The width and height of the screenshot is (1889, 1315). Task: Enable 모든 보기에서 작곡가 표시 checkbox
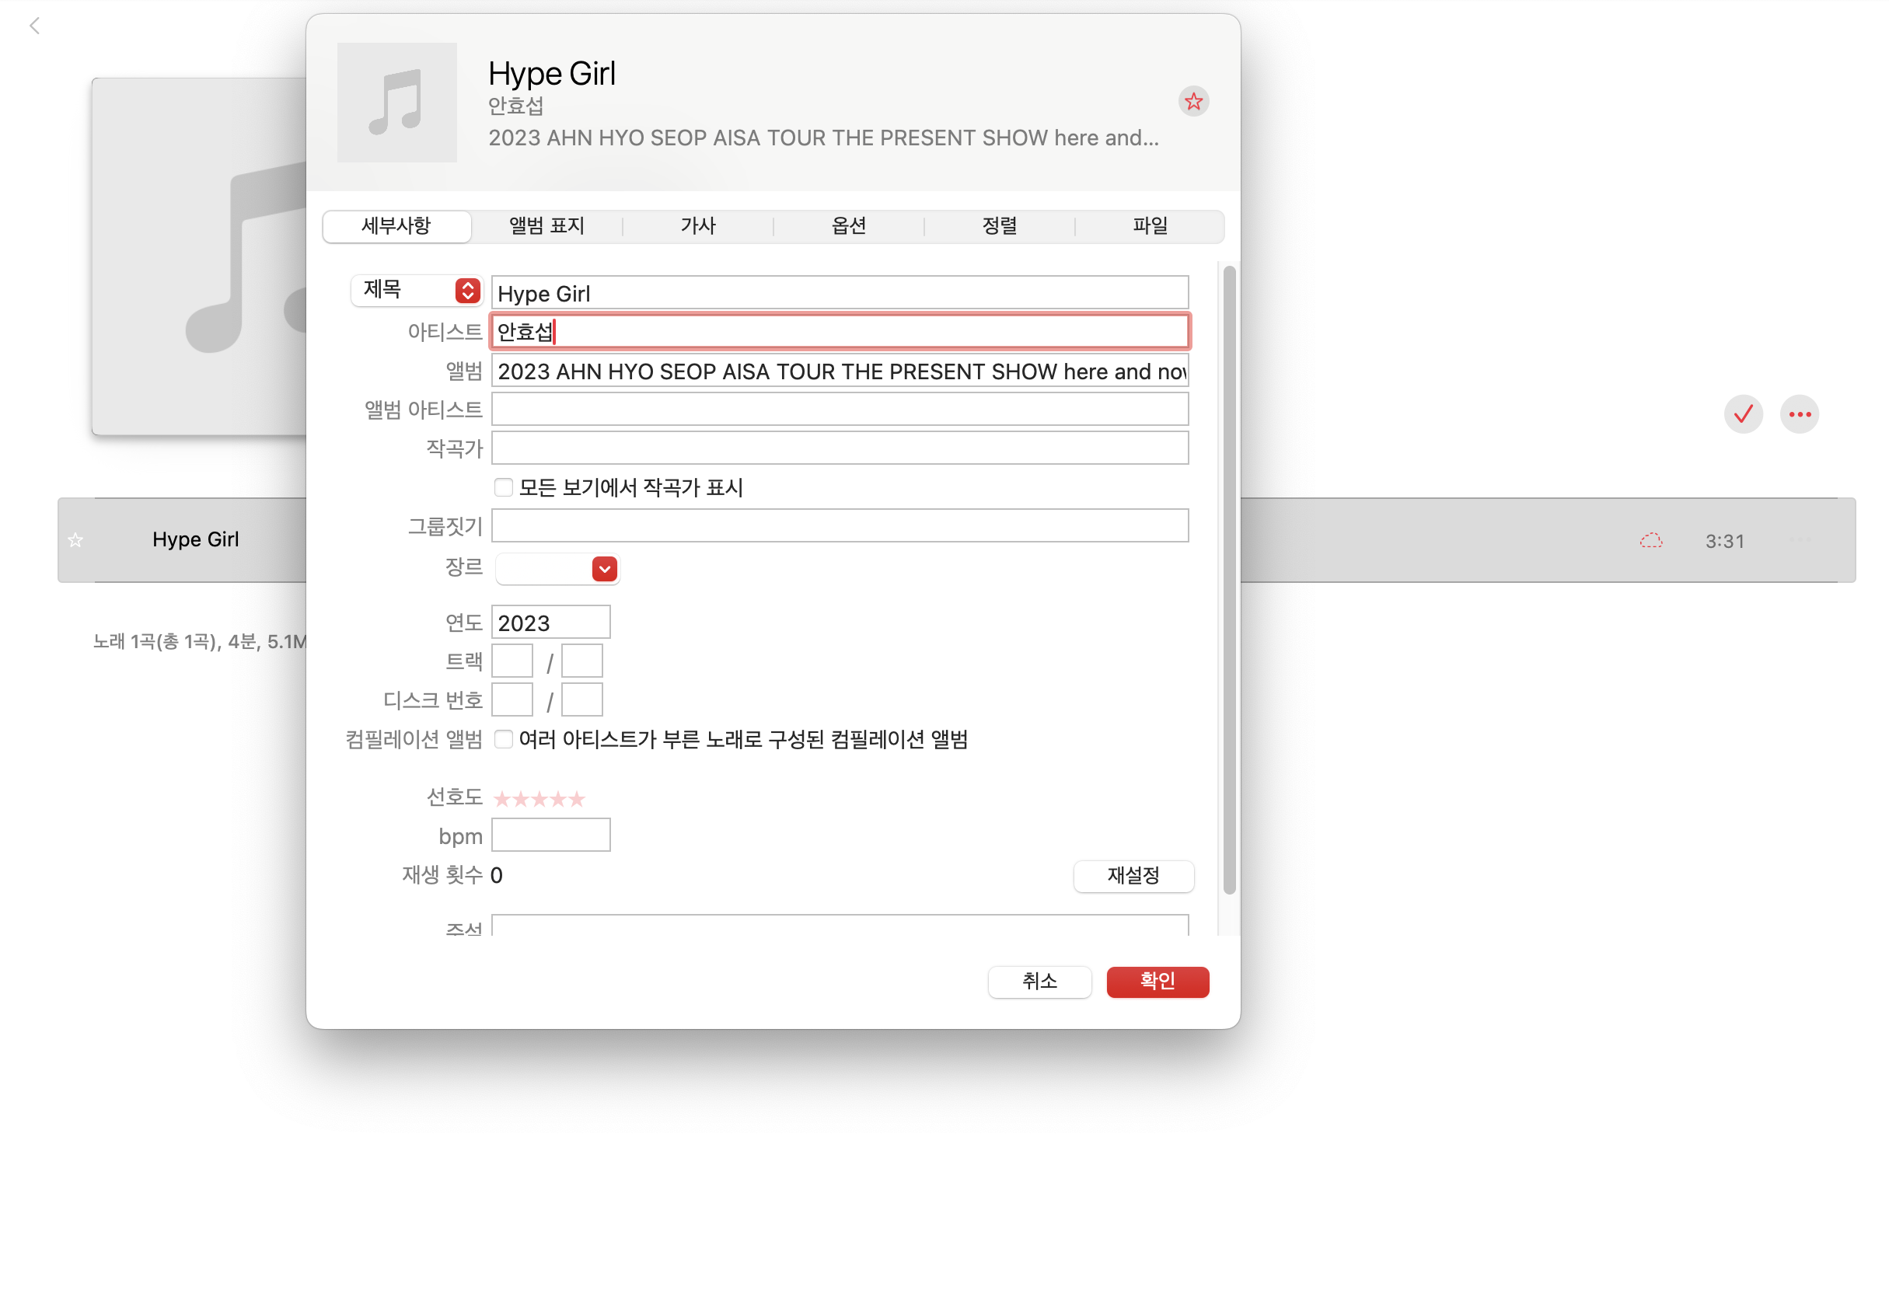[504, 487]
